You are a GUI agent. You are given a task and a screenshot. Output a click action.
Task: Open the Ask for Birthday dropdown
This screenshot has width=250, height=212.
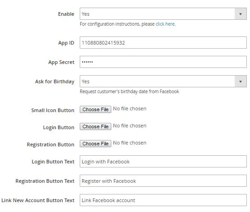click(x=163, y=81)
